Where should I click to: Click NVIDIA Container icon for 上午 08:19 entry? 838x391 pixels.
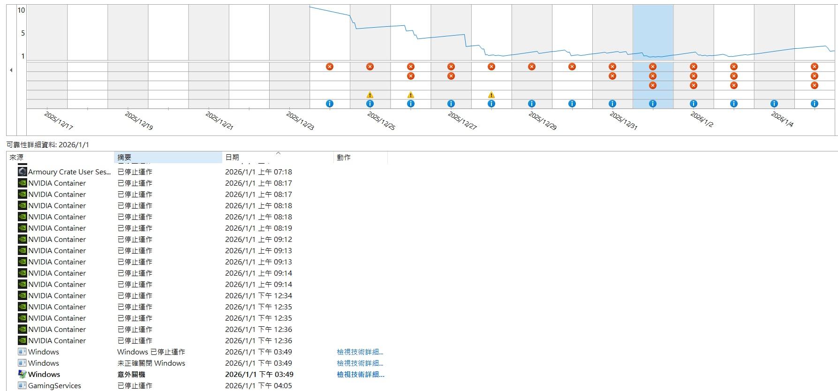click(x=22, y=228)
